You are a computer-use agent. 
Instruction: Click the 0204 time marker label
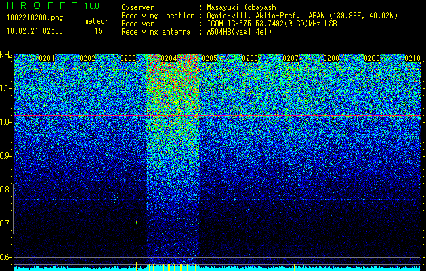(169, 58)
